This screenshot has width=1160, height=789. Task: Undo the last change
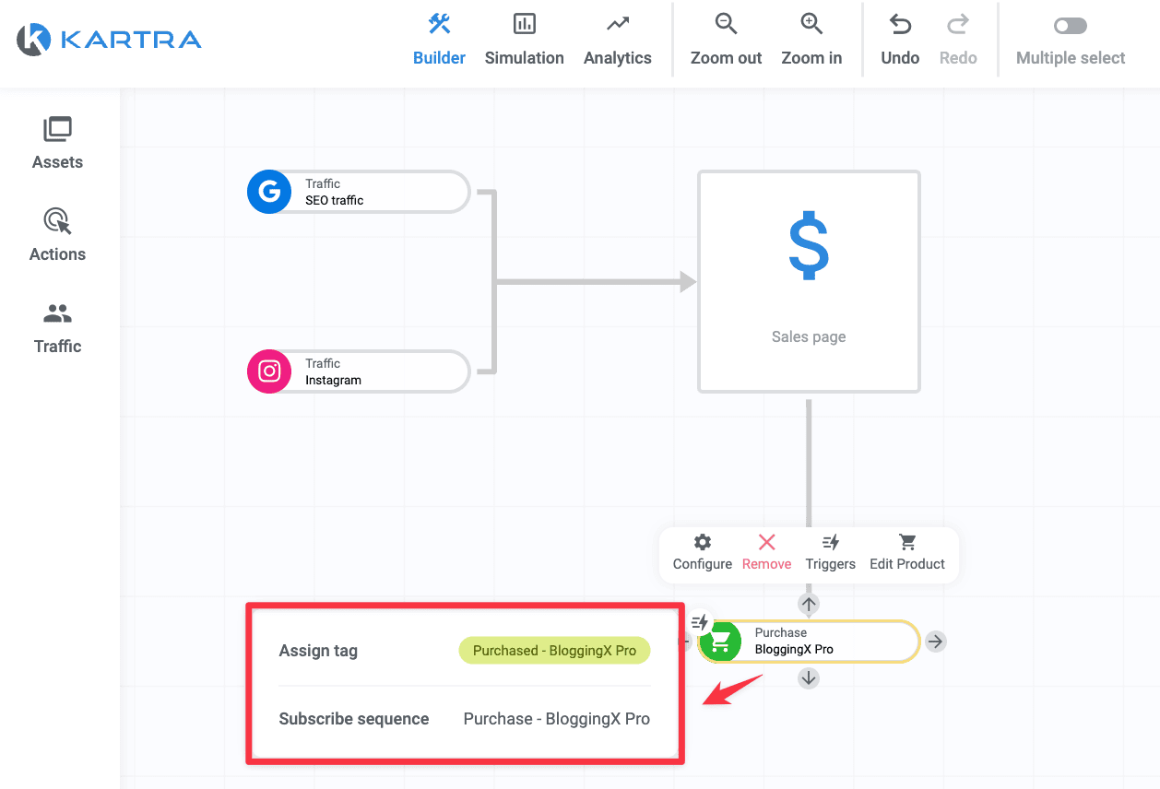(900, 40)
